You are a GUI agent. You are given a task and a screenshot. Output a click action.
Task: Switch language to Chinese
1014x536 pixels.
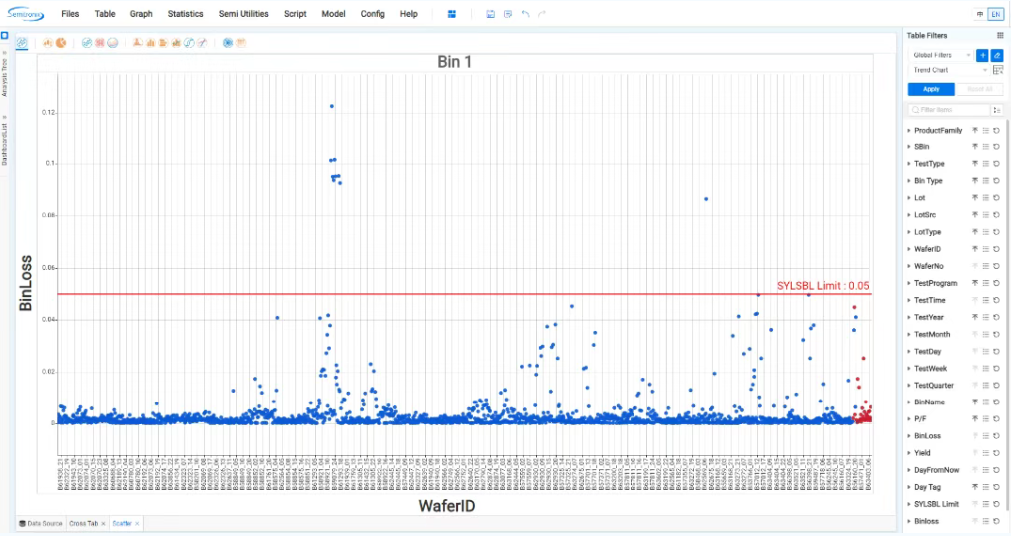[980, 14]
